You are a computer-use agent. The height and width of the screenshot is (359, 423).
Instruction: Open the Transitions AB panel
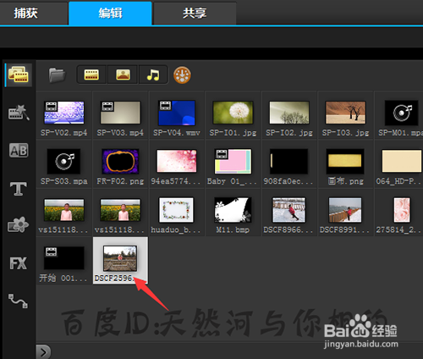pyautogui.click(x=19, y=150)
